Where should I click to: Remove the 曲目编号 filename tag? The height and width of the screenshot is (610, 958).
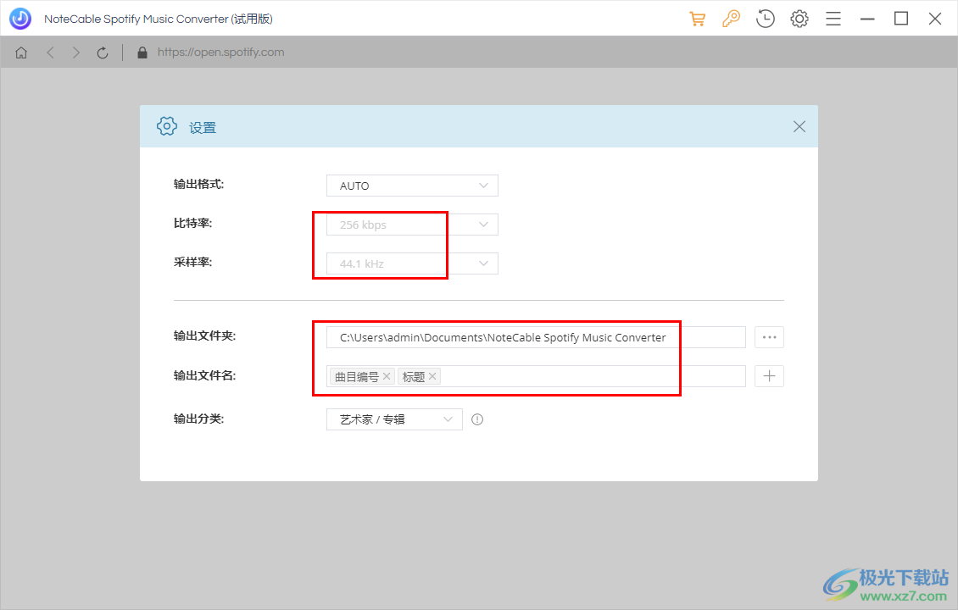(386, 376)
